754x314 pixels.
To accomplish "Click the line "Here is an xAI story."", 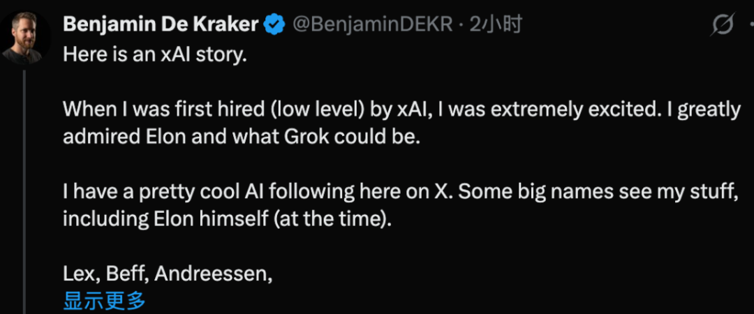I will point(155,54).
